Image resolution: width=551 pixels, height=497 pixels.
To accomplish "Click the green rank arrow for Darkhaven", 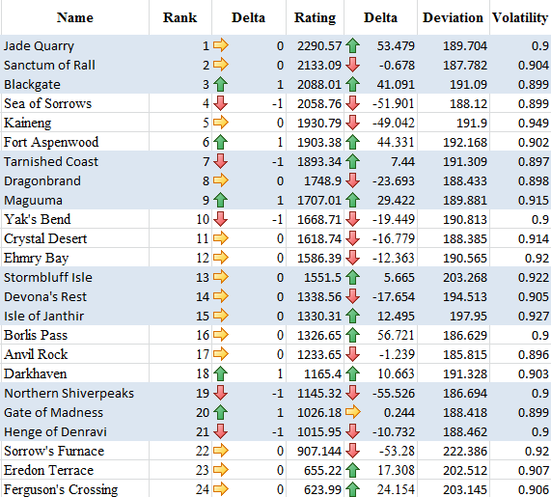I will (x=221, y=373).
